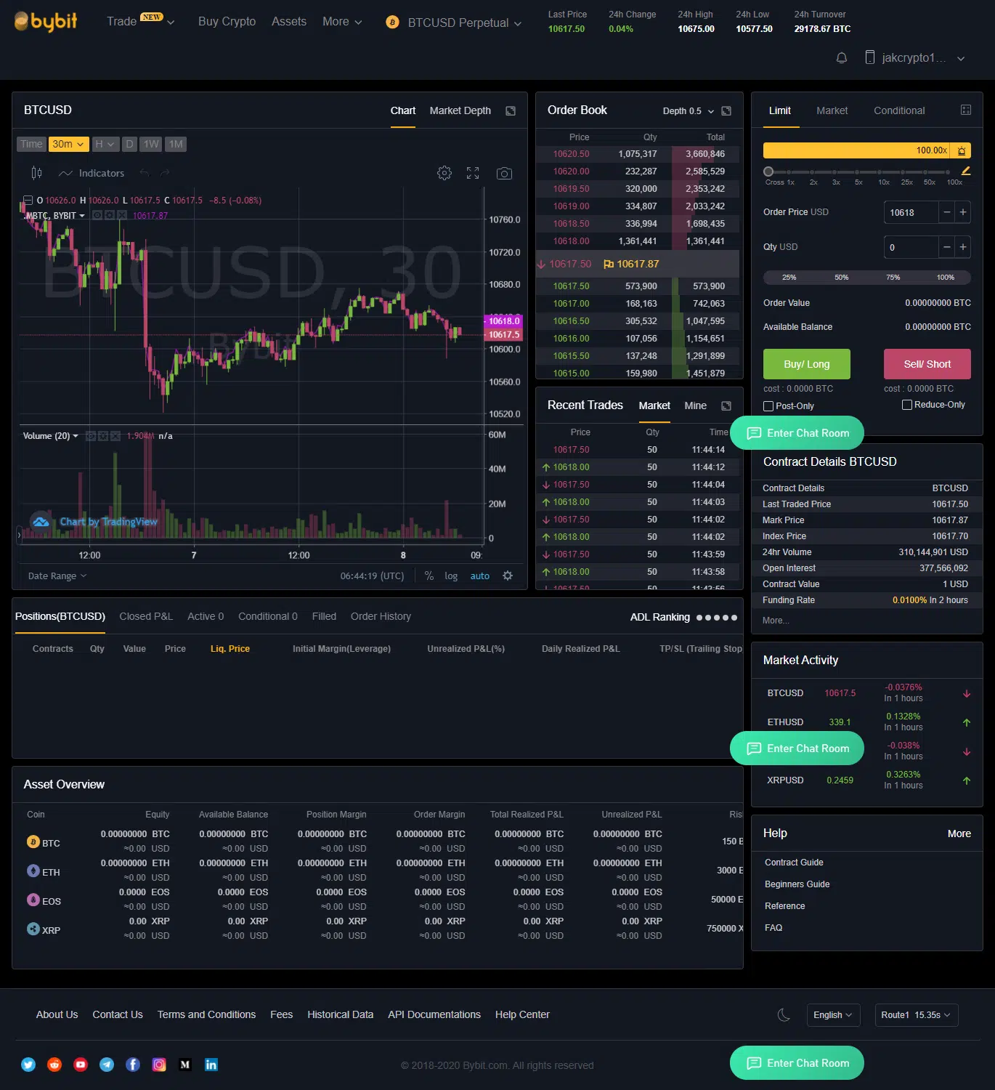
Task: Change candlestick chart style icon
Action: 36,173
